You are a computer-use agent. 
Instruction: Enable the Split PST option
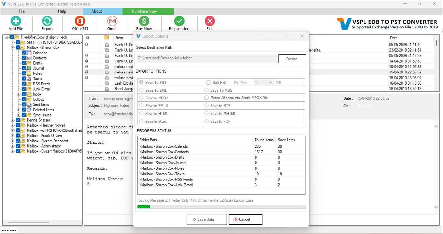point(208,82)
